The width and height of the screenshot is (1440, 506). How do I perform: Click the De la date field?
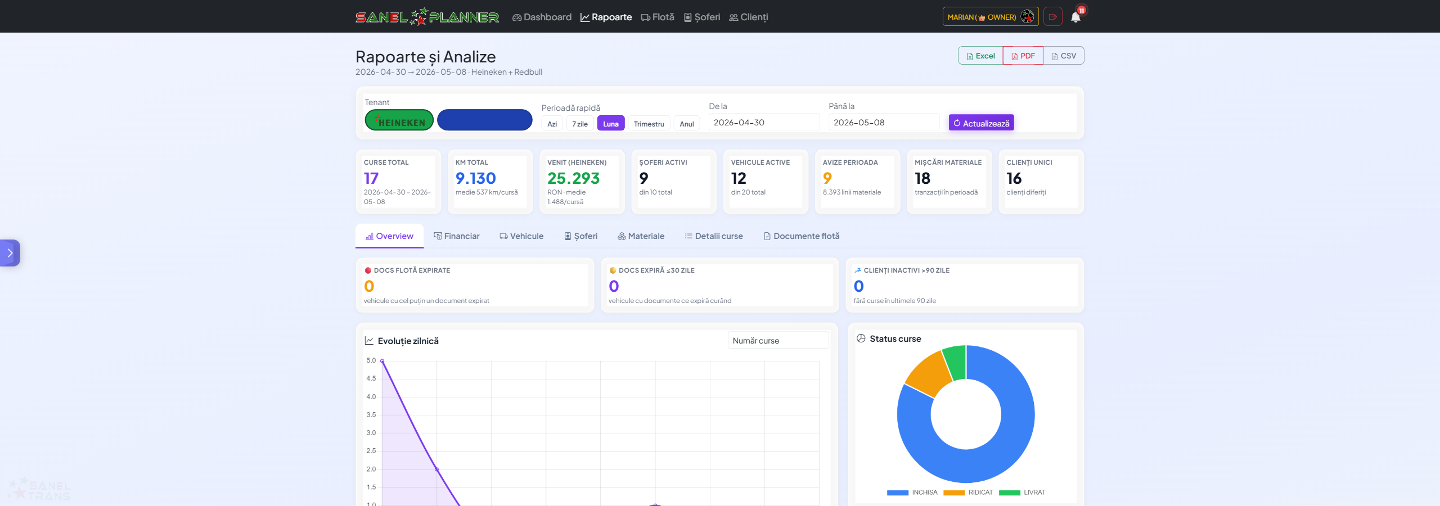[764, 123]
